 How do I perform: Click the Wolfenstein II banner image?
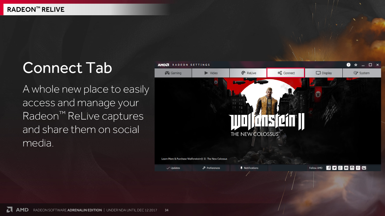(x=268, y=119)
